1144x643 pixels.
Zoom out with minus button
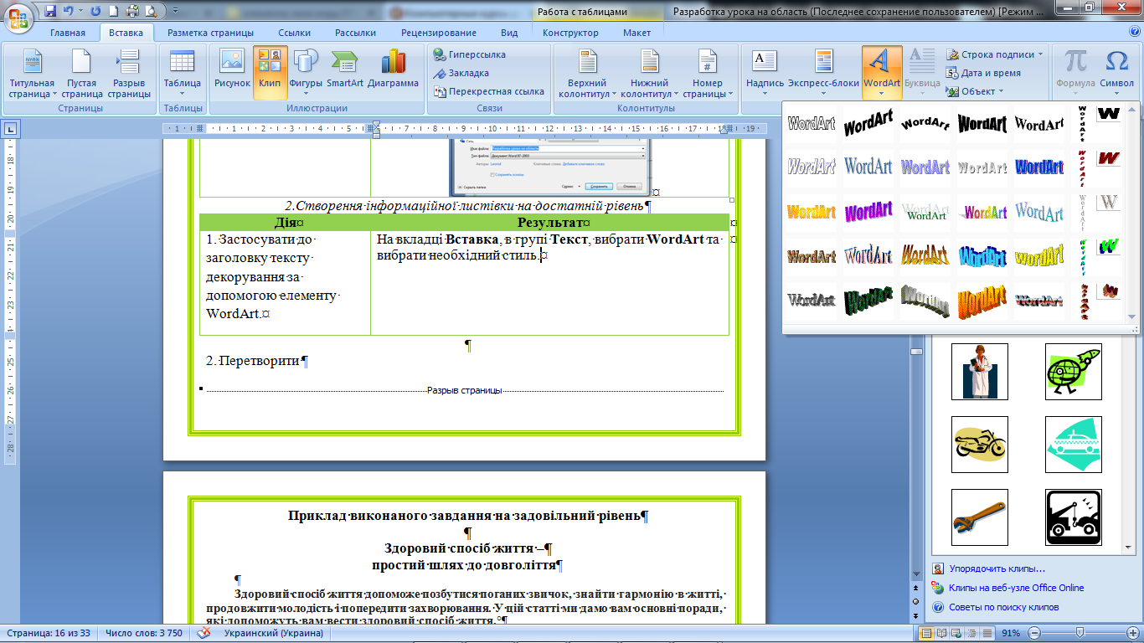[x=1035, y=633]
